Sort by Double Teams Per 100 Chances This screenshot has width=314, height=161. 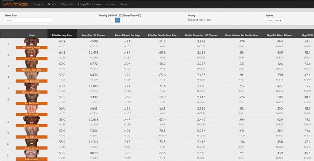(x=201, y=35)
